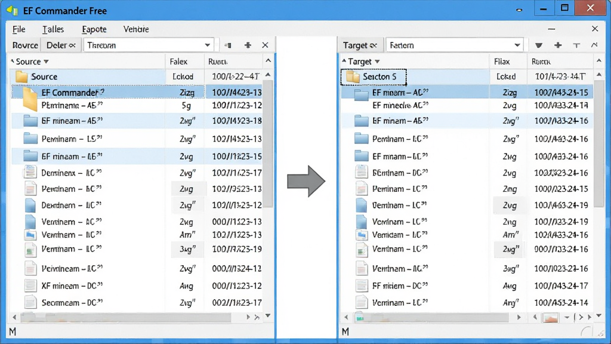The width and height of the screenshot is (611, 344).
Task: Click right pane horizontal scrollbar right arrow
Action: point(519,318)
